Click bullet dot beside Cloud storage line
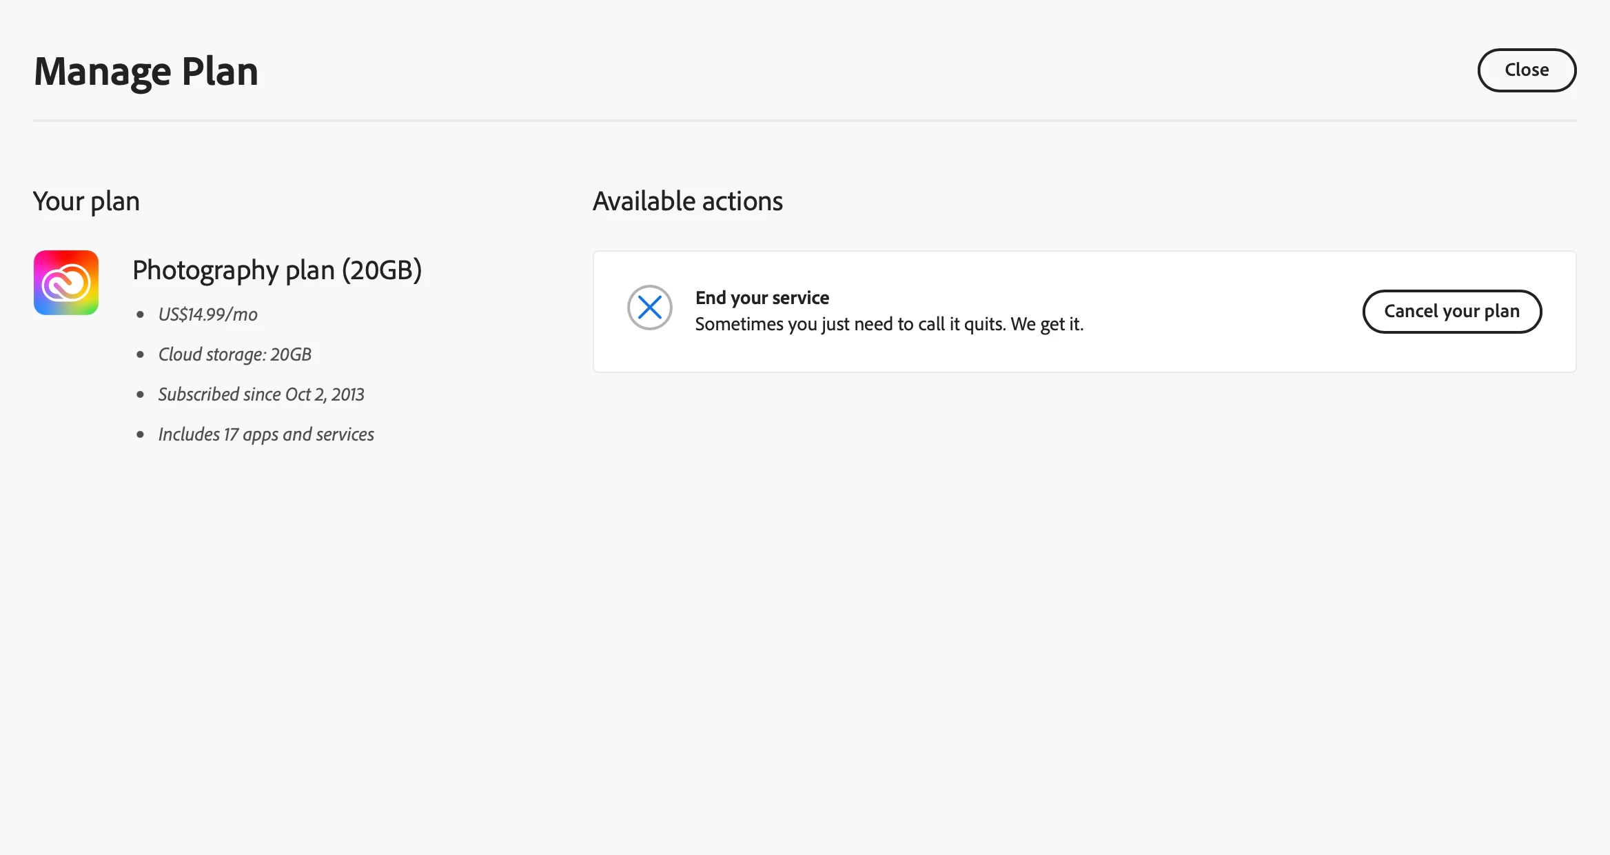This screenshot has width=1610, height=855. click(x=141, y=355)
